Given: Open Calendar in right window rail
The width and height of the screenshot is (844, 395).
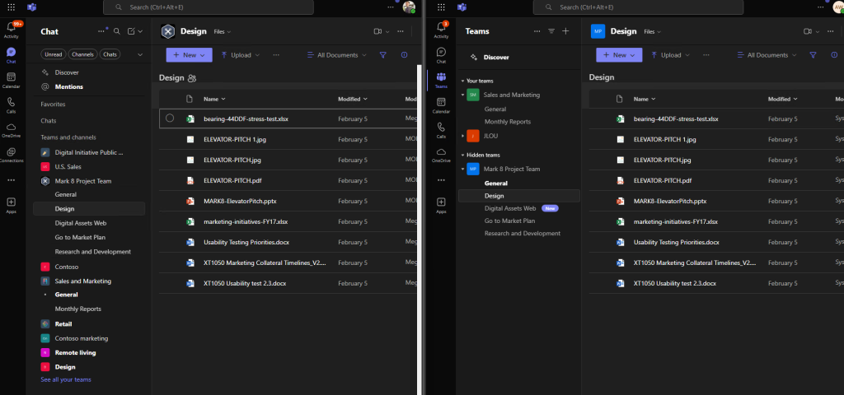Looking at the screenshot, I should [441, 105].
